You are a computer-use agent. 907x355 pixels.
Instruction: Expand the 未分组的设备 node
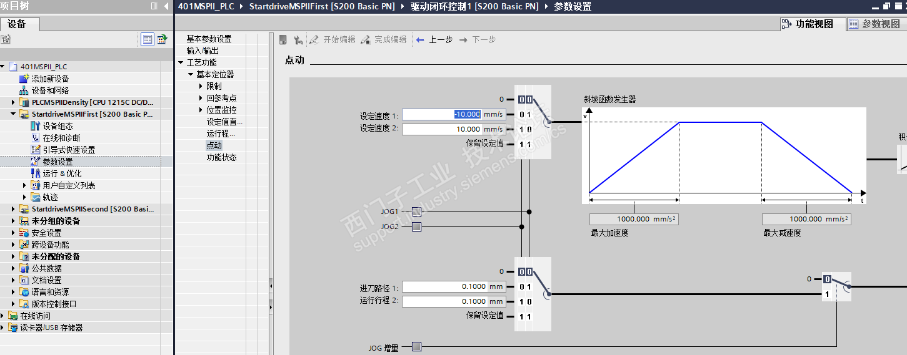click(x=14, y=221)
